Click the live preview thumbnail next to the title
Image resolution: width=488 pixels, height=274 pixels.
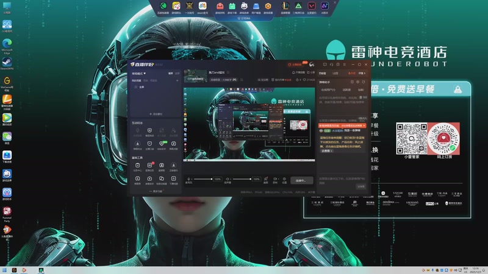pos(195,76)
